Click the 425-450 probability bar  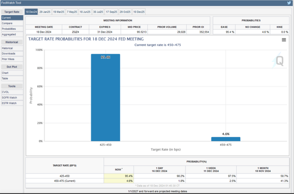[105, 98]
